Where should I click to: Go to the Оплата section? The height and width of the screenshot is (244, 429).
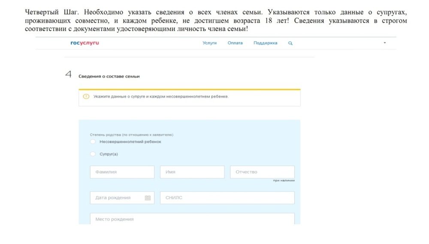click(x=235, y=43)
